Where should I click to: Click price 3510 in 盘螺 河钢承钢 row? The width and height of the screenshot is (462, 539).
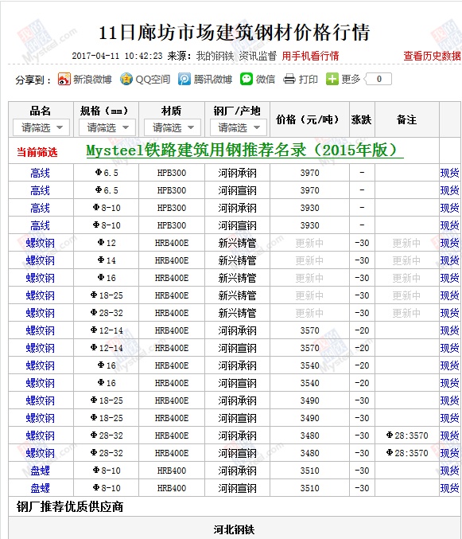309,471
